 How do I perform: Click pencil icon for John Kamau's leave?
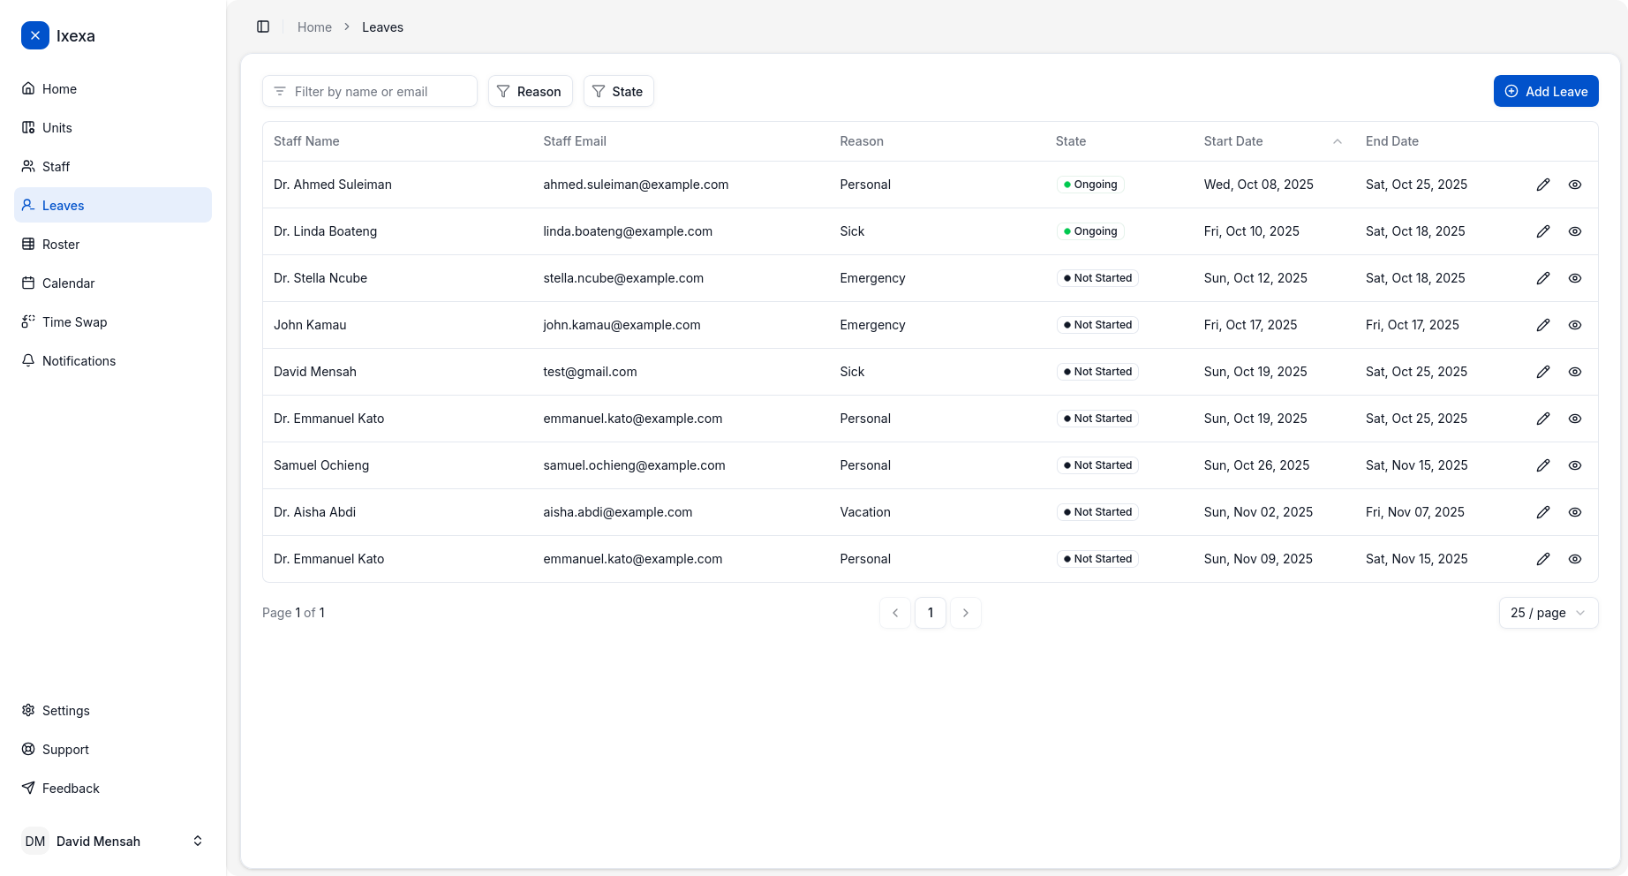point(1542,325)
